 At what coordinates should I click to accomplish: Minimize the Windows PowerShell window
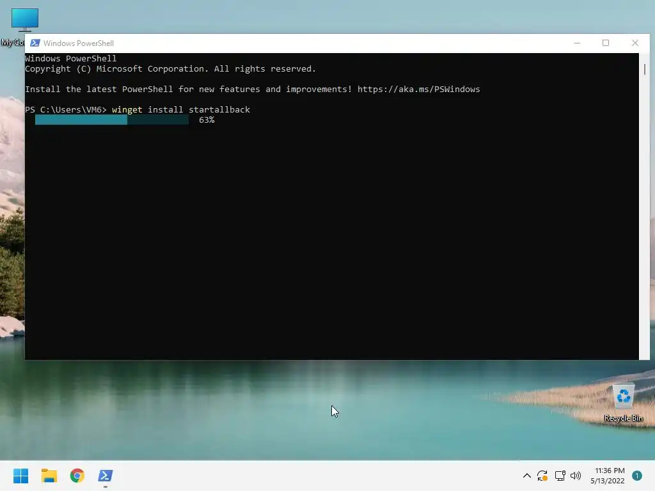(577, 43)
